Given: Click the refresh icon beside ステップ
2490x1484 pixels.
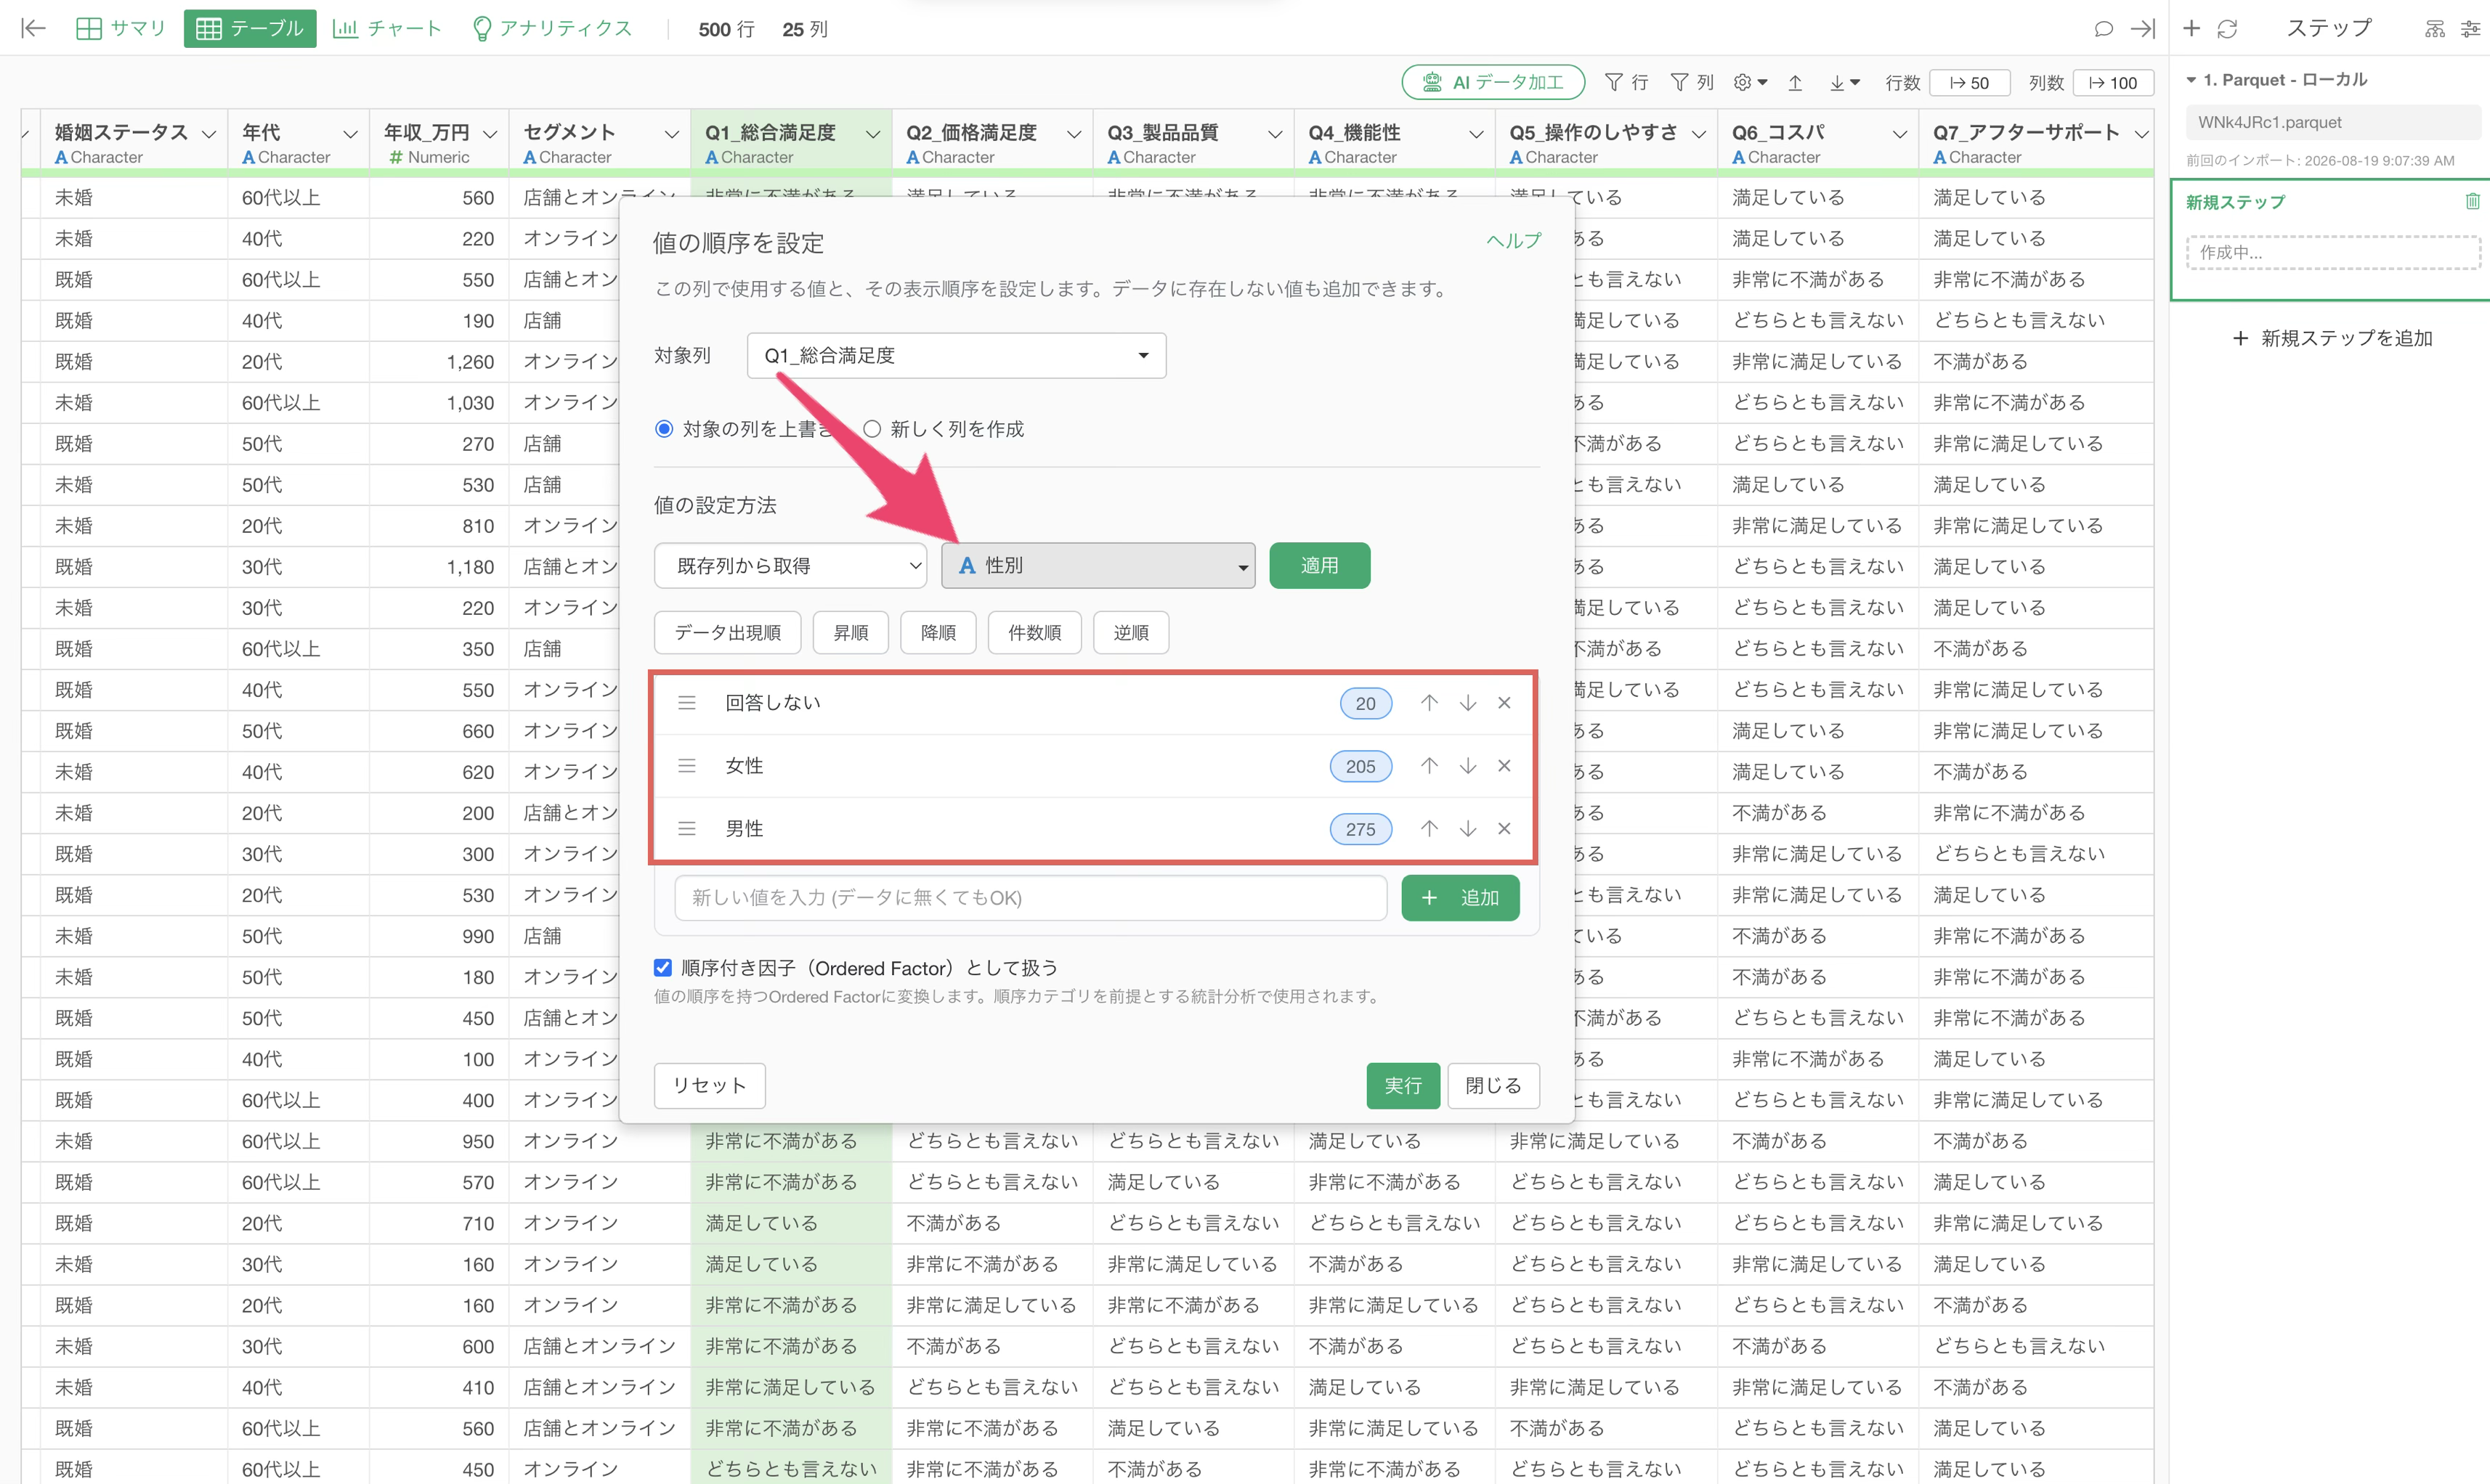Looking at the screenshot, I should pos(2227,29).
